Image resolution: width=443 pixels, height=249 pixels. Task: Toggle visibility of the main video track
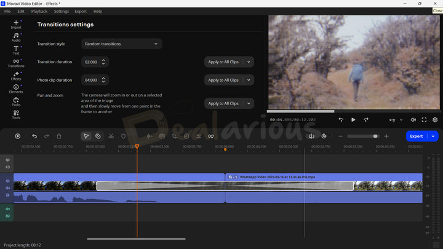8,181
